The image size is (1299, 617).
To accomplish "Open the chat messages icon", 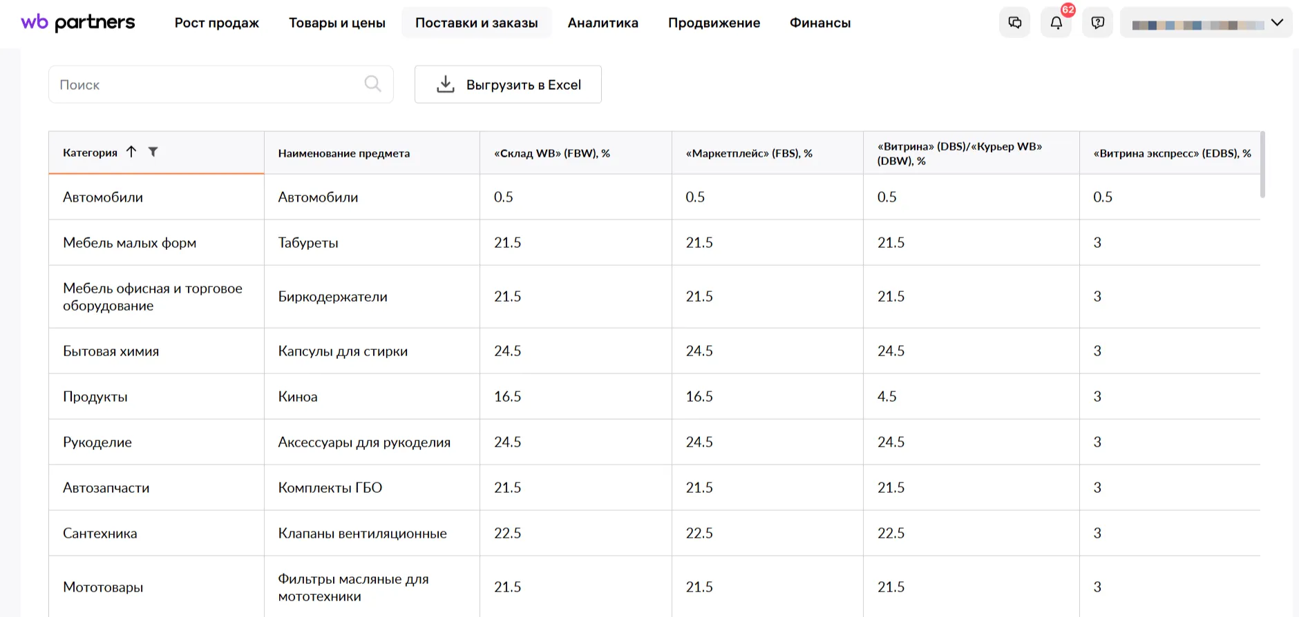I will tap(1014, 23).
